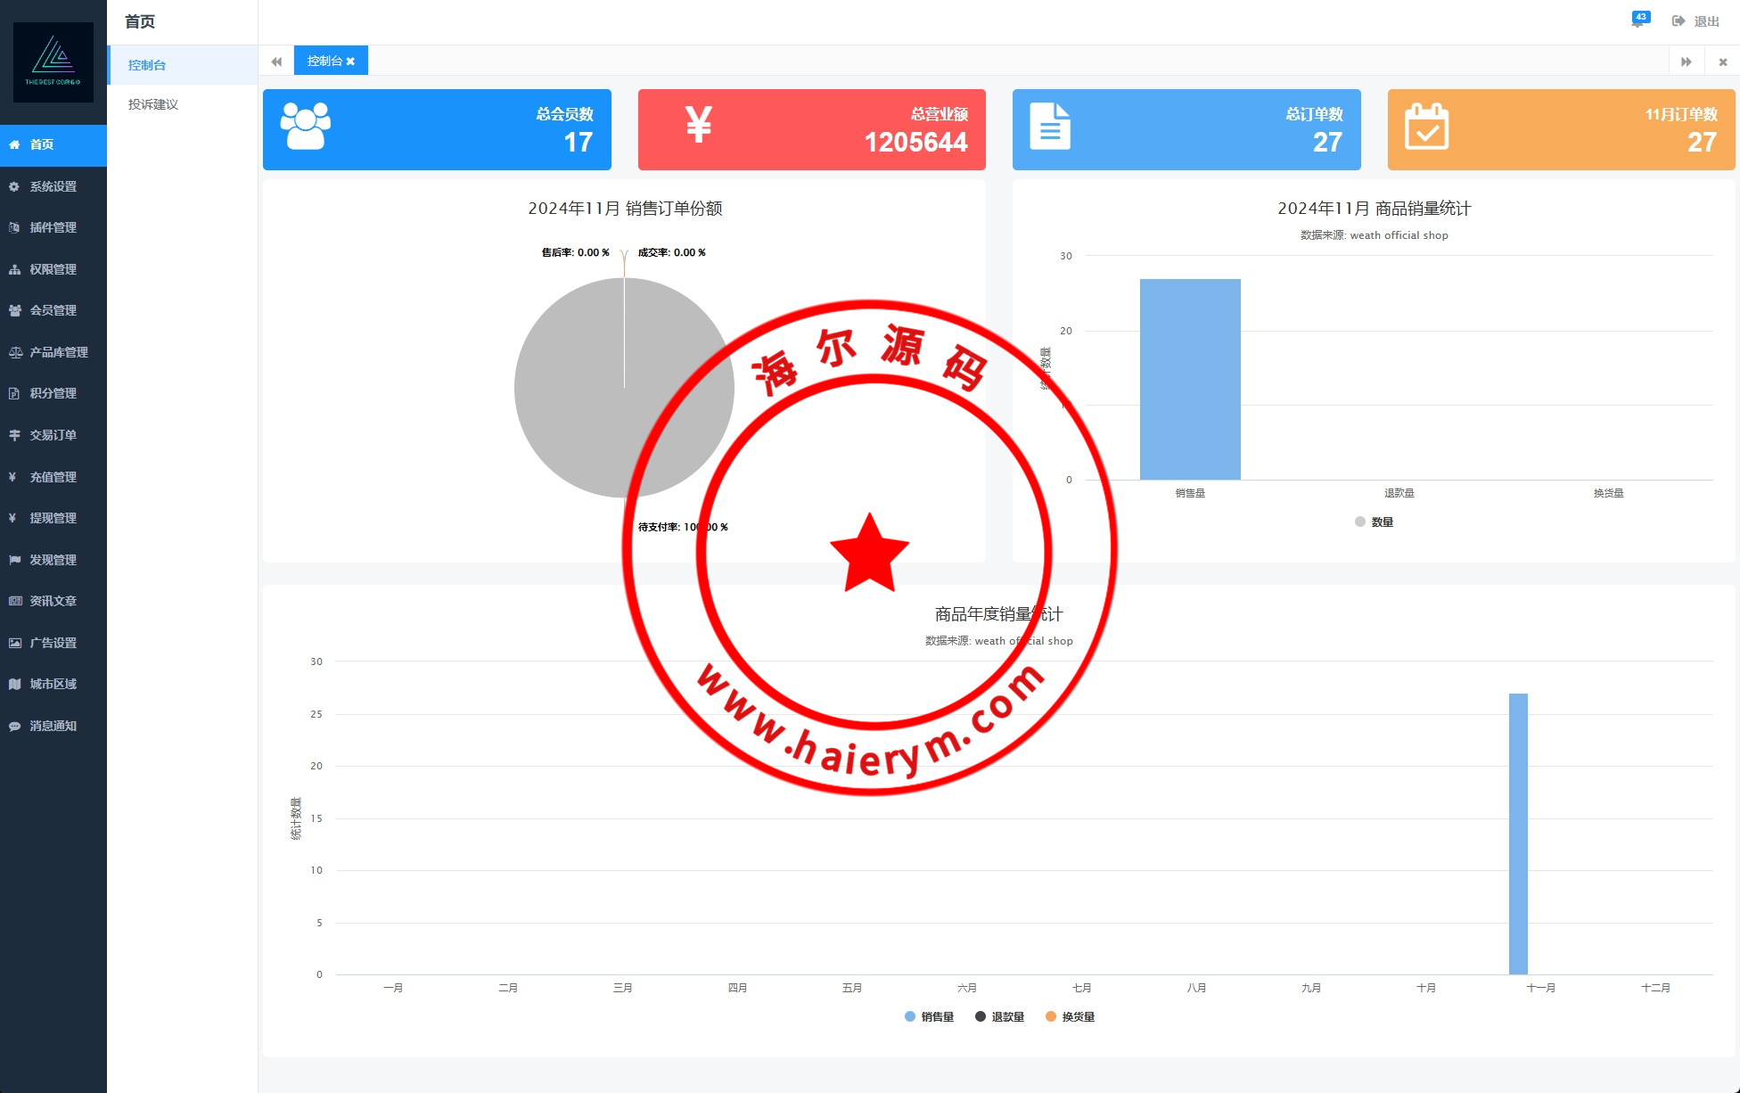Screen dimensions: 1740x1093
Task: Click the 系统设置 gear icon in sidebar
Action: pos(14,186)
